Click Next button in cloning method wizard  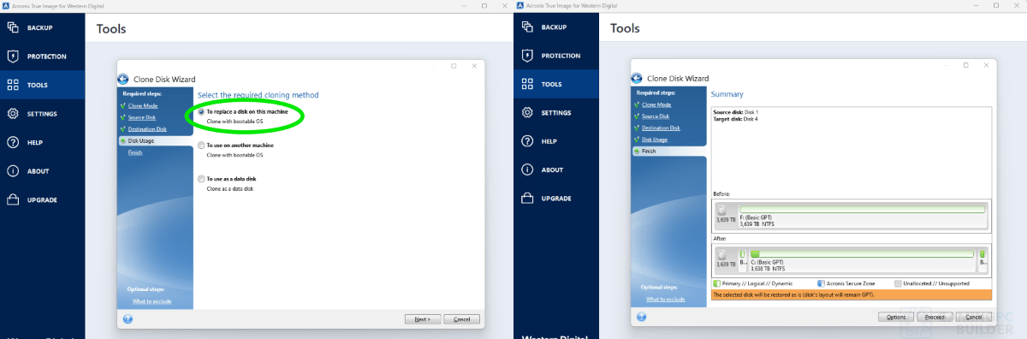423,318
